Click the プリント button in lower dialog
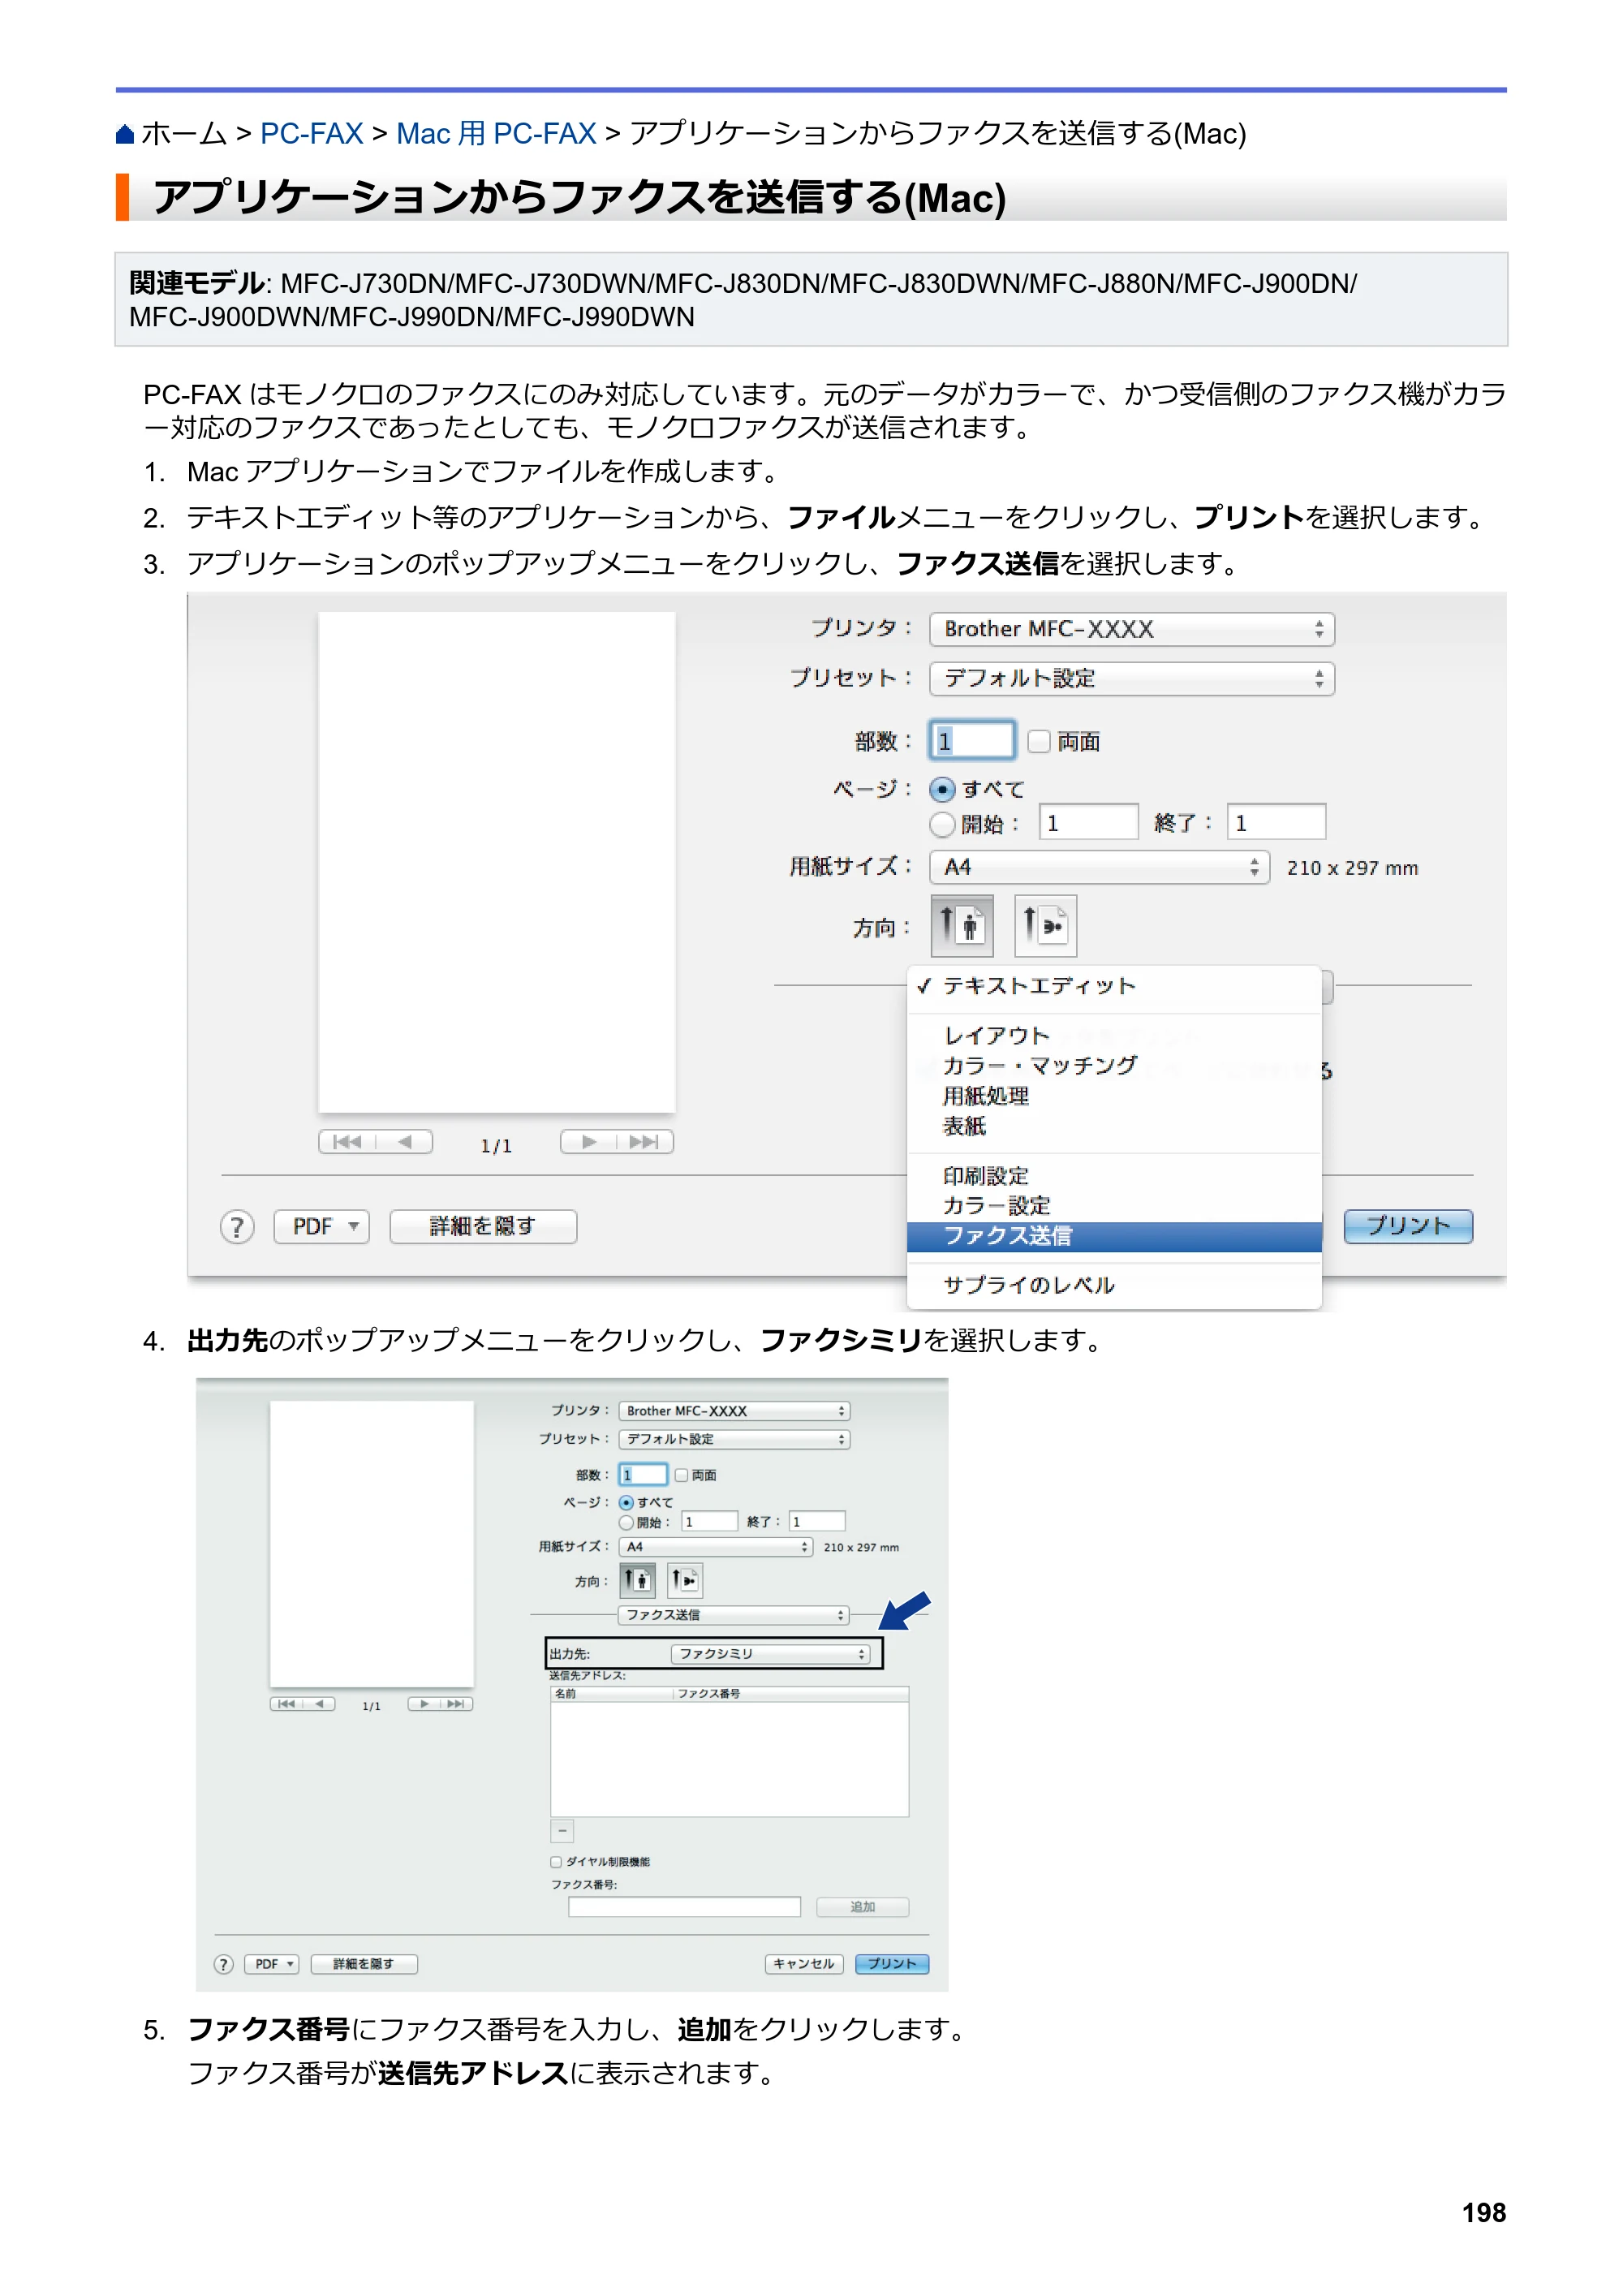Viewport: 1623px width, 2296px height. click(x=892, y=1964)
